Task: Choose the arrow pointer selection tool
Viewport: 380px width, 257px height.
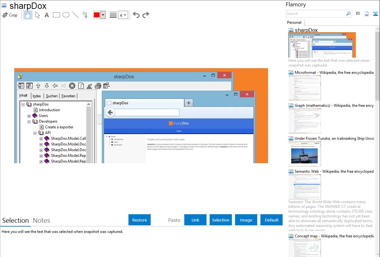Action: click(37, 15)
